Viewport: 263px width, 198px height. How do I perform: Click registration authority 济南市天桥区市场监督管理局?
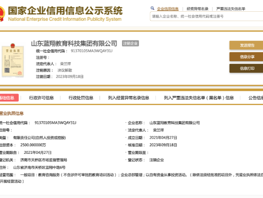(44, 160)
